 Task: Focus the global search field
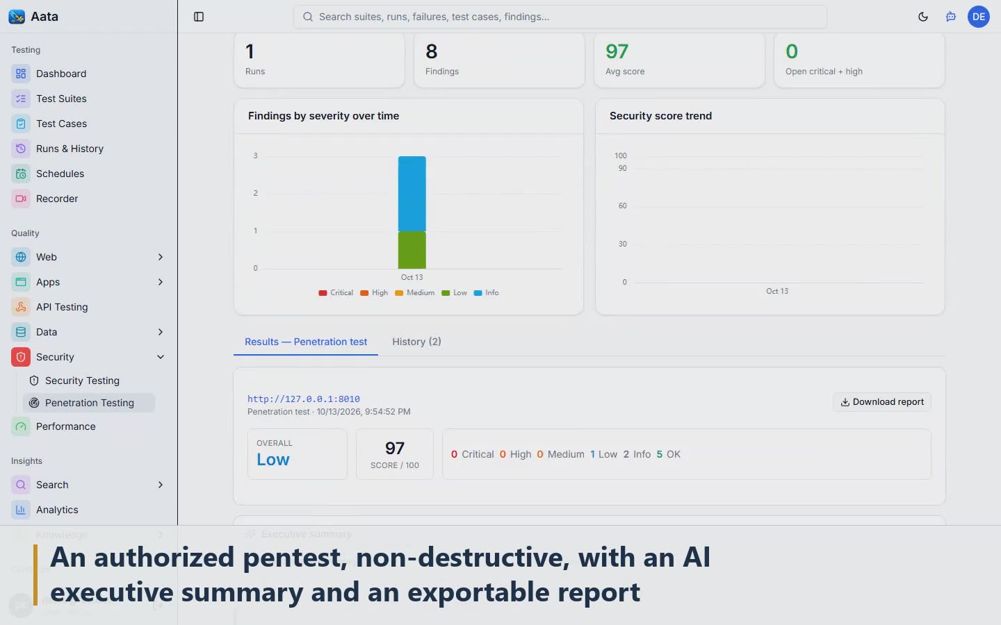click(x=560, y=17)
